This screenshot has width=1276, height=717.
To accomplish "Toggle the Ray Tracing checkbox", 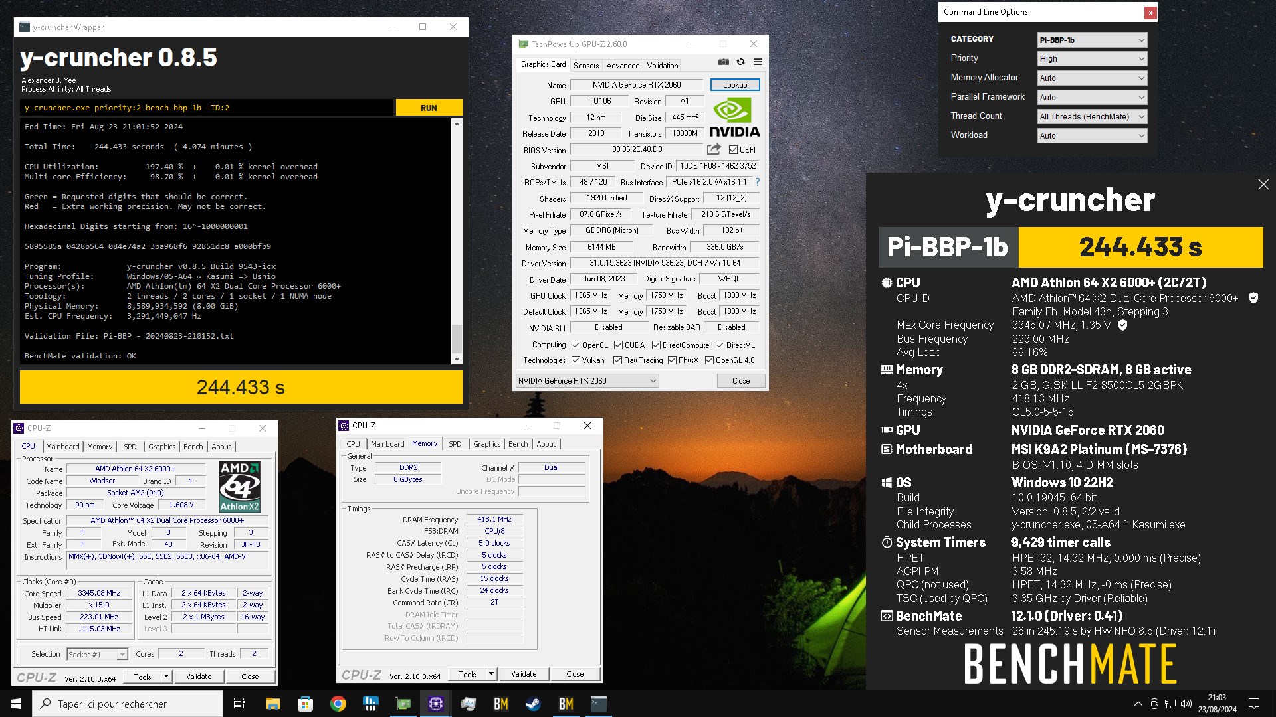I will [617, 360].
